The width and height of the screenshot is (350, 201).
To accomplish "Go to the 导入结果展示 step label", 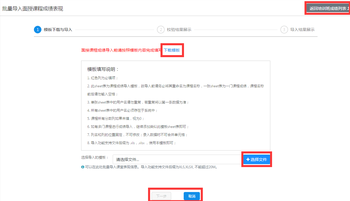I will [302, 30].
